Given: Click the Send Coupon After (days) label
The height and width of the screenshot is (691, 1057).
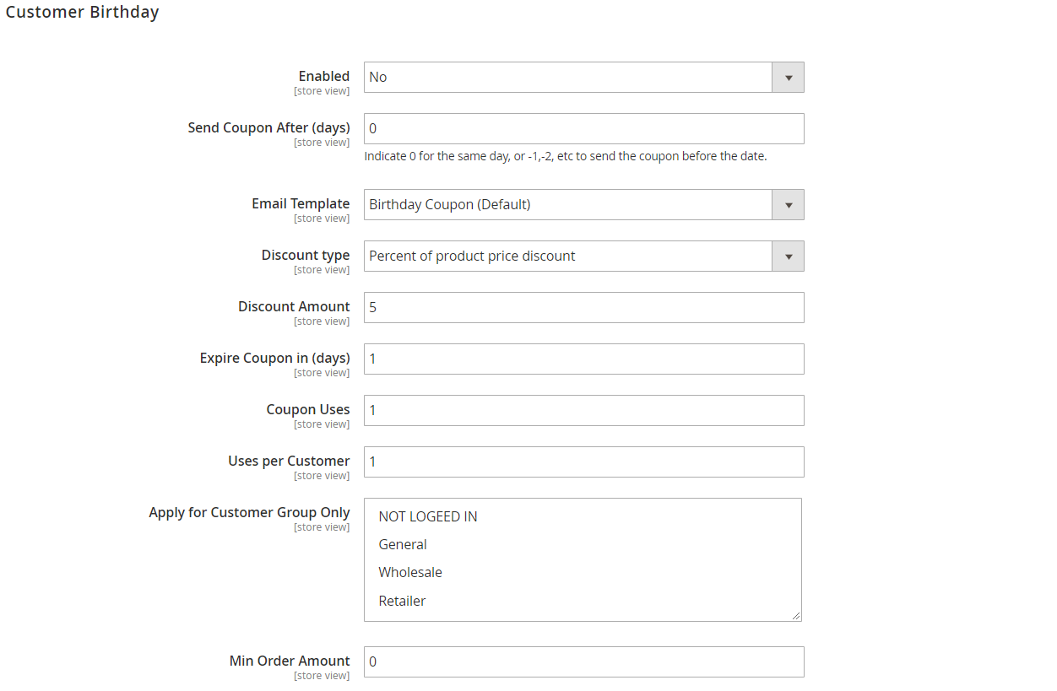Looking at the screenshot, I should [268, 127].
